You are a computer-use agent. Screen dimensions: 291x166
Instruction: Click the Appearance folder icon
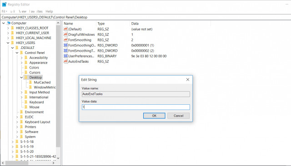click(x=26, y=63)
